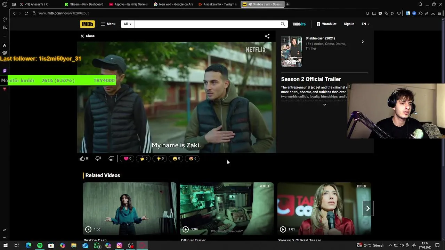445x250 pixels.
Task: Submit search with the magnifier icon
Action: 283,24
